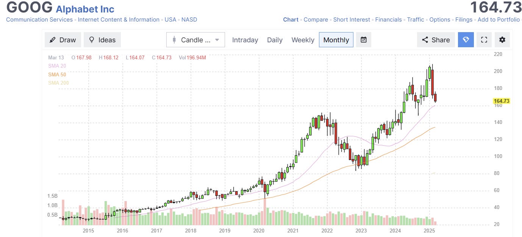
Task: Click Add to Portfolio link
Action: coord(499,20)
